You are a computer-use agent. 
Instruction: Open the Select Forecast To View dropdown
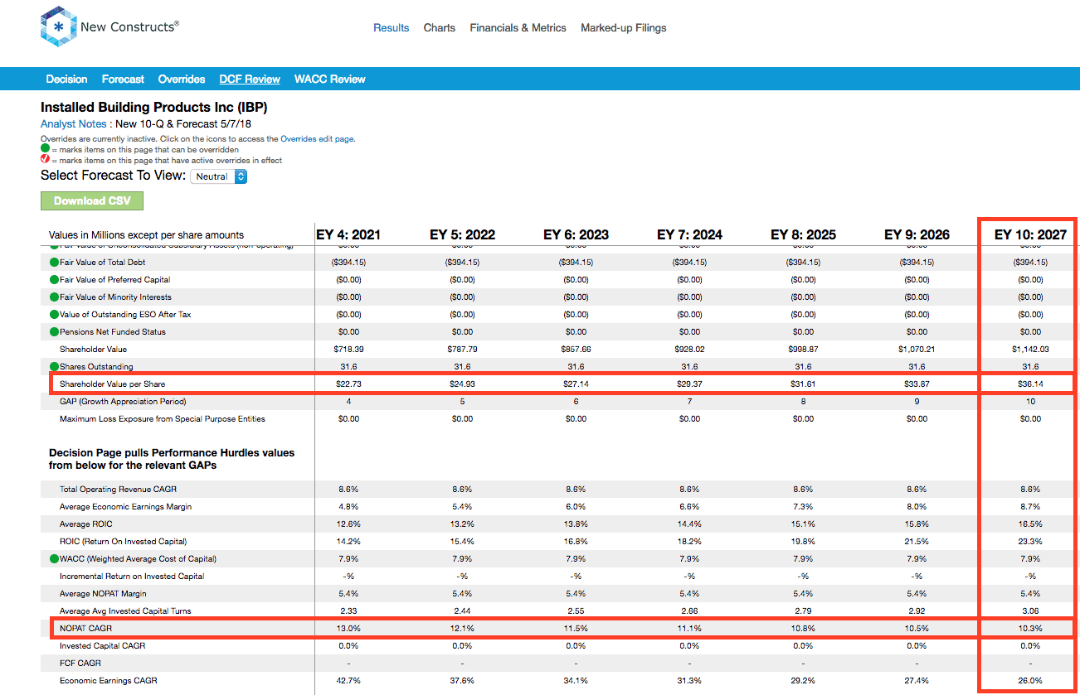(219, 176)
